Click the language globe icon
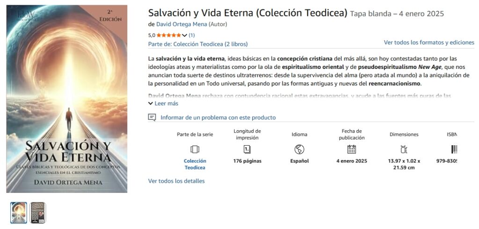The width and height of the screenshot is (479, 229). [299, 149]
